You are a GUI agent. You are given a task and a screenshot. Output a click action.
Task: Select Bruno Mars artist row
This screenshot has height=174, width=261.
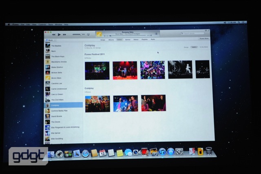(64, 78)
